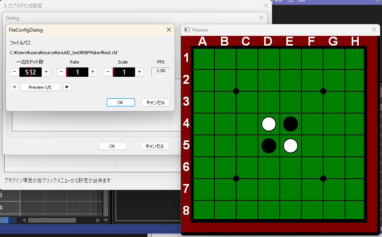
Task: Click the down arrow beside the timeline scrollbar
Action: coord(105,220)
